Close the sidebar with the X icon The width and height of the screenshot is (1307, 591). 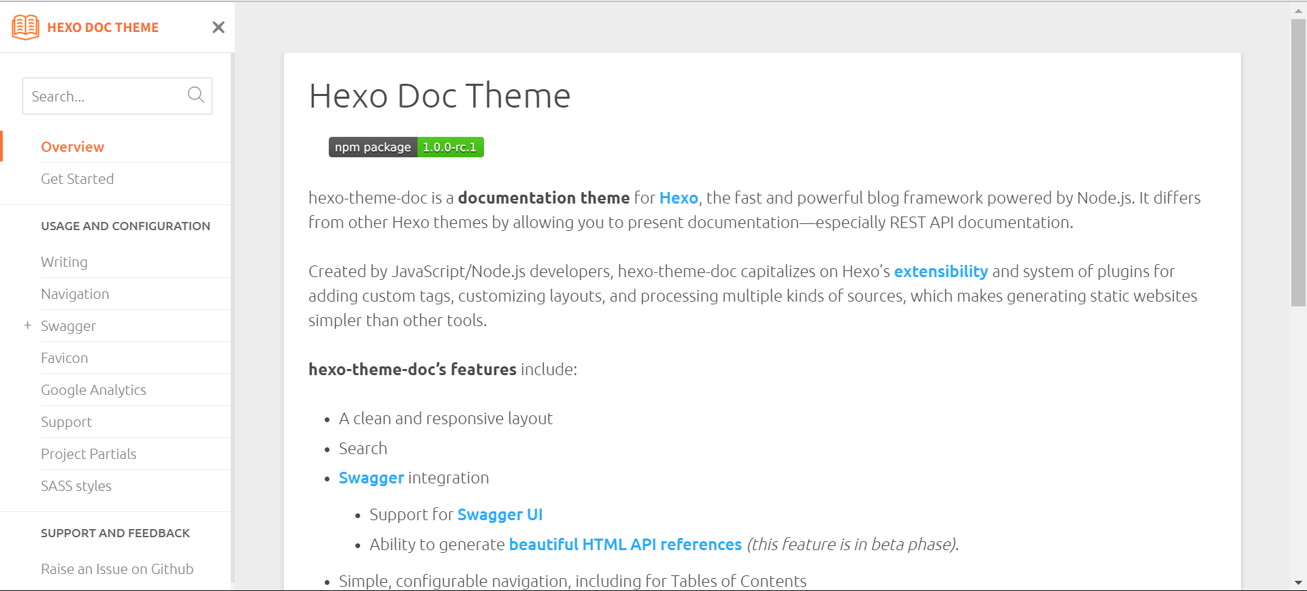pyautogui.click(x=218, y=27)
